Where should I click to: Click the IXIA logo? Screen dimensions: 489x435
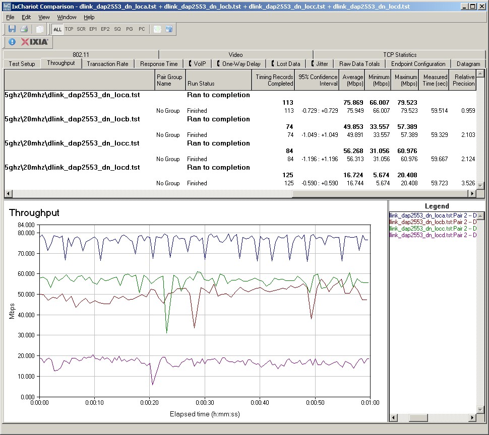[x=34, y=42]
